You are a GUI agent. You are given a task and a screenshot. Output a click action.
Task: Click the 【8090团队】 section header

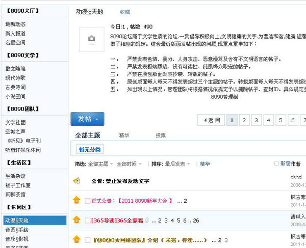(22, 109)
